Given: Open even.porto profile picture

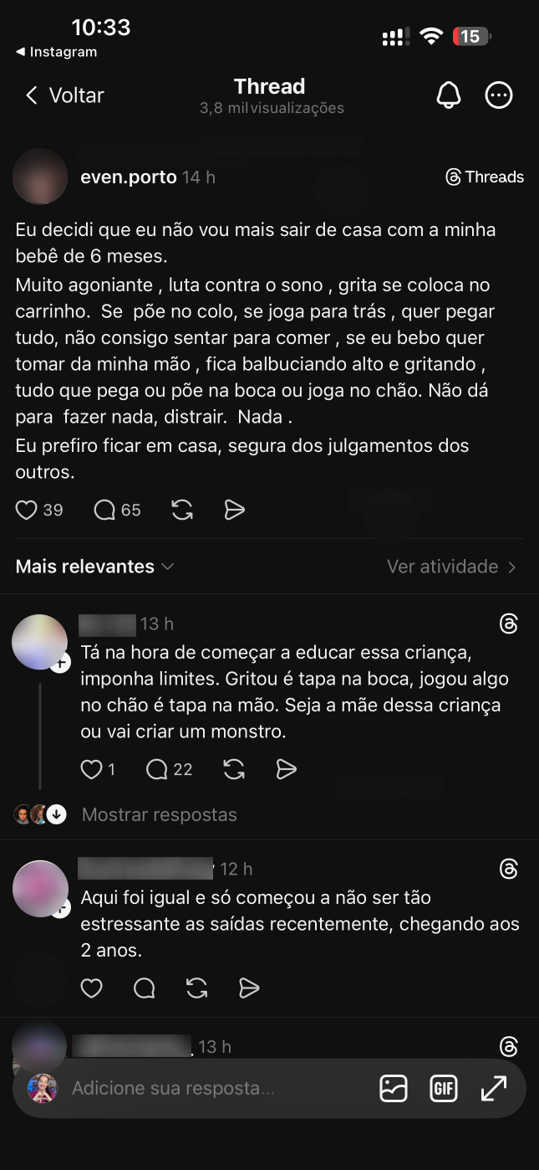Looking at the screenshot, I should click(x=40, y=177).
